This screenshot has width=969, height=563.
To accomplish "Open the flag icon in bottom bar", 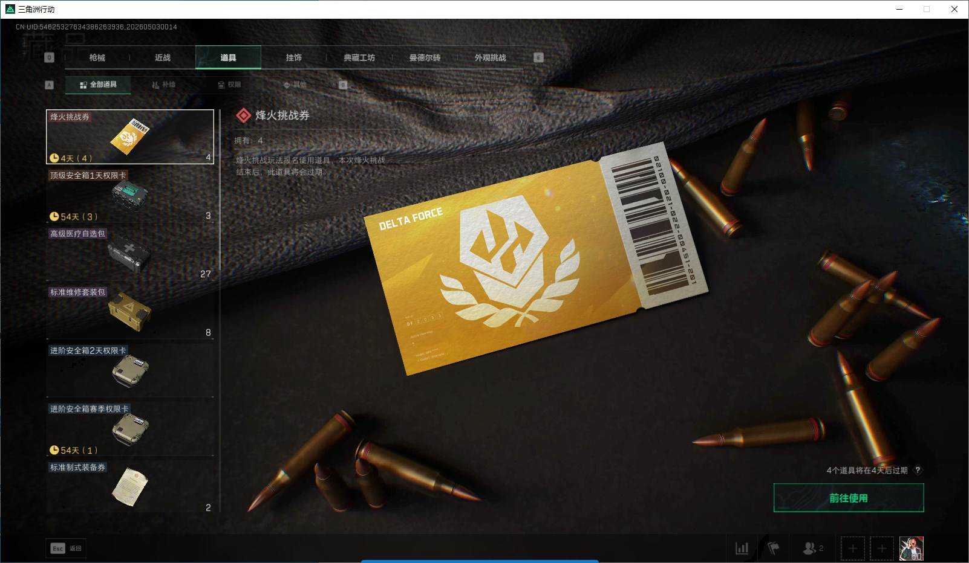I will click(773, 549).
